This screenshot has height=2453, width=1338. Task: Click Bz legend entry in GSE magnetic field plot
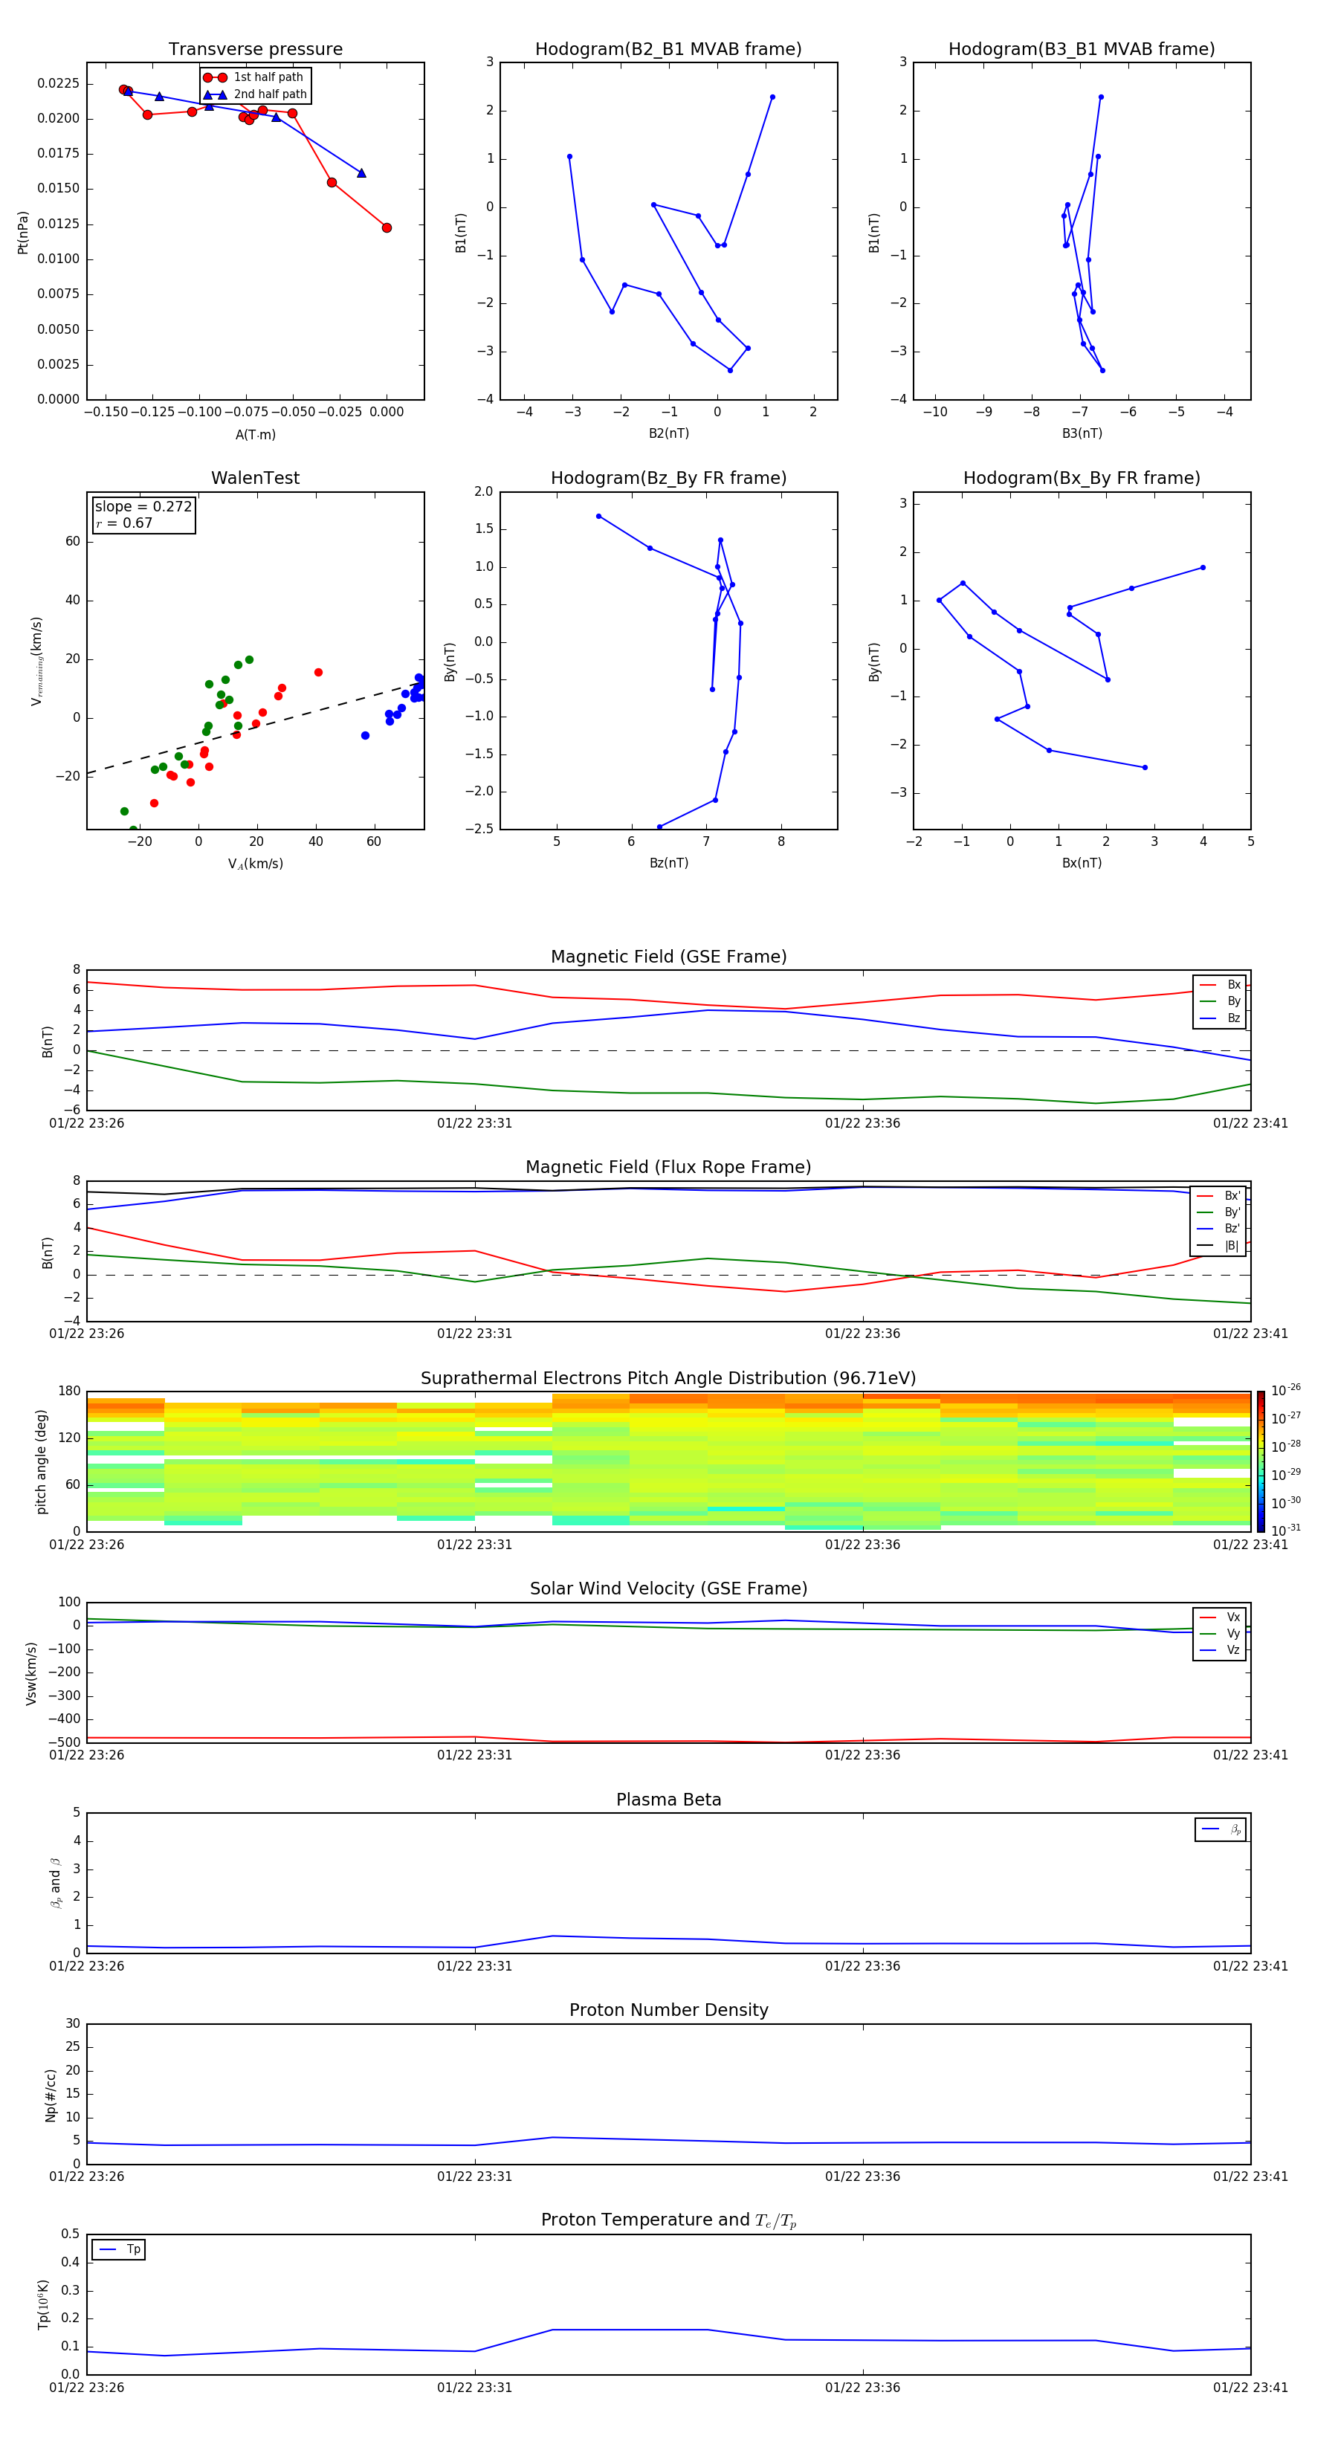pyautogui.click(x=1220, y=1018)
